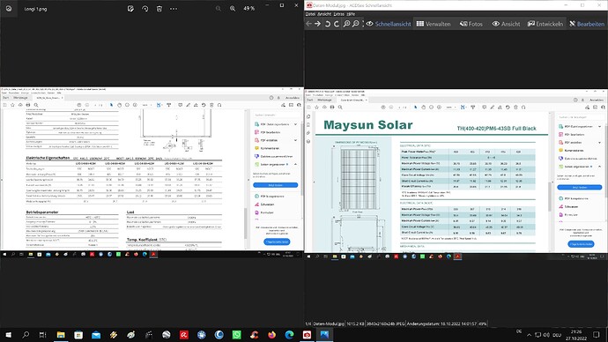
Task: Open ACDSee's Ansicht menu in the menu bar
Action: [324, 14]
